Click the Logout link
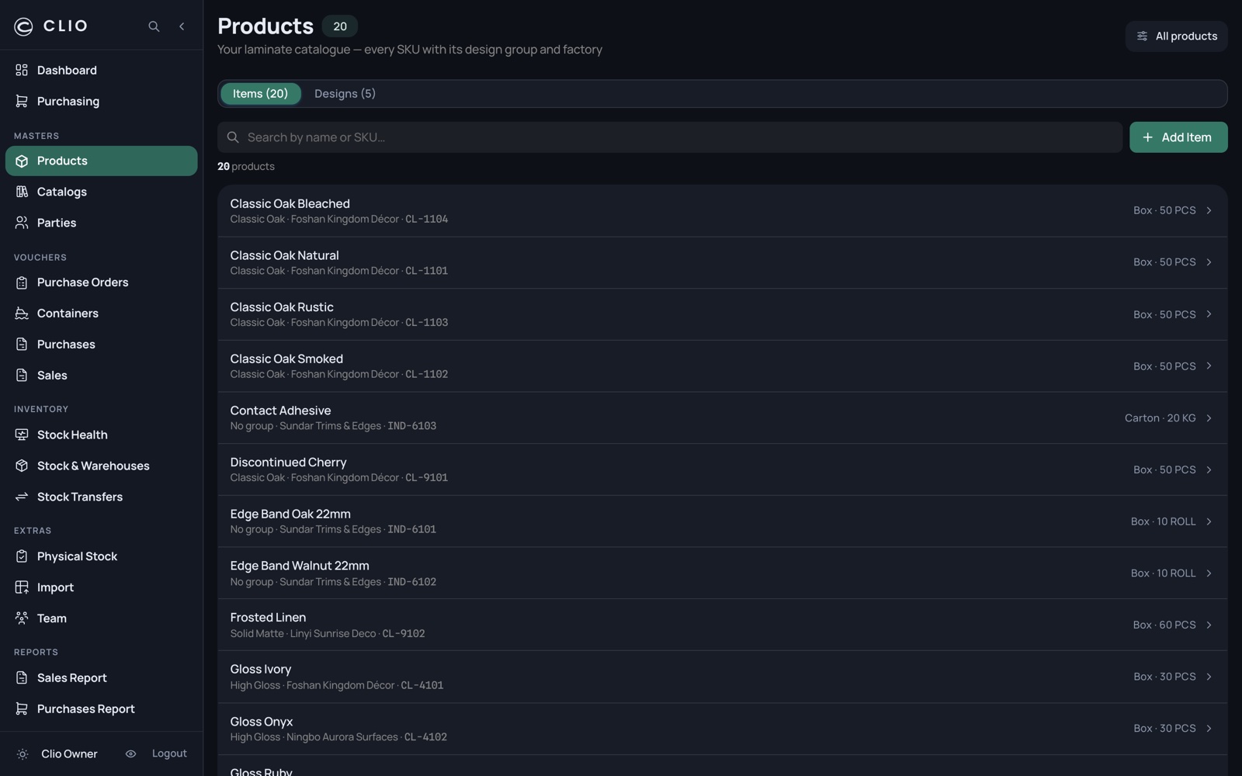This screenshot has width=1242, height=776. 169,754
